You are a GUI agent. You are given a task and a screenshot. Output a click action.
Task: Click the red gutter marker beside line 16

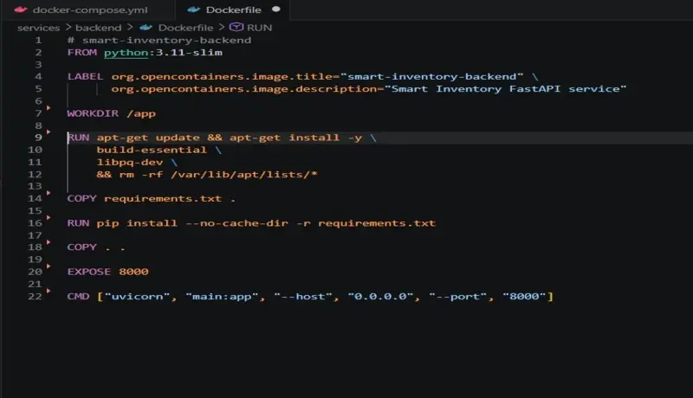point(49,217)
